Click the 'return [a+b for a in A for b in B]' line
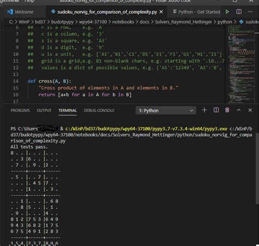Screen dimensions: 259x246 click(85, 95)
